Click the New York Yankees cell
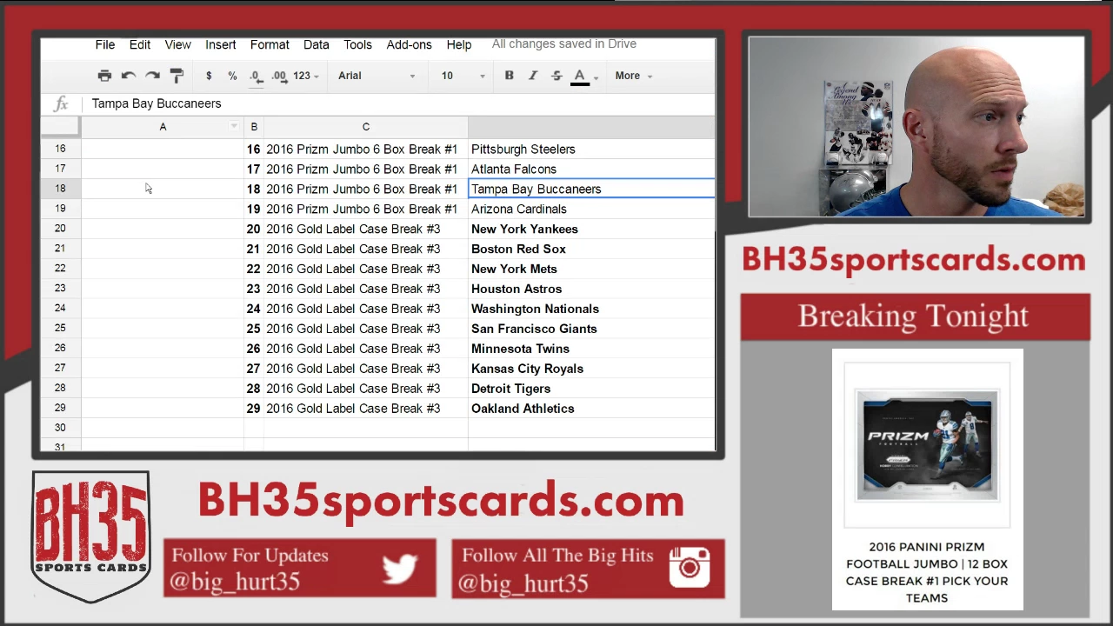The image size is (1113, 626). pos(591,229)
